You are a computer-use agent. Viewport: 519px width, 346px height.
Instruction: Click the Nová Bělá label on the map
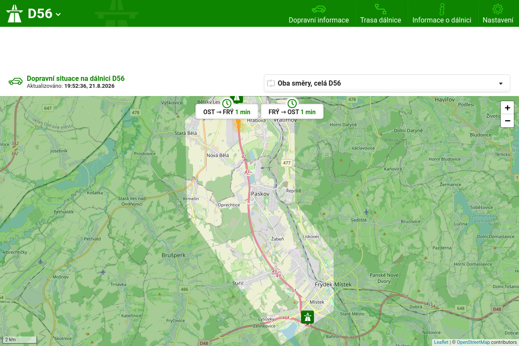pyautogui.click(x=218, y=155)
